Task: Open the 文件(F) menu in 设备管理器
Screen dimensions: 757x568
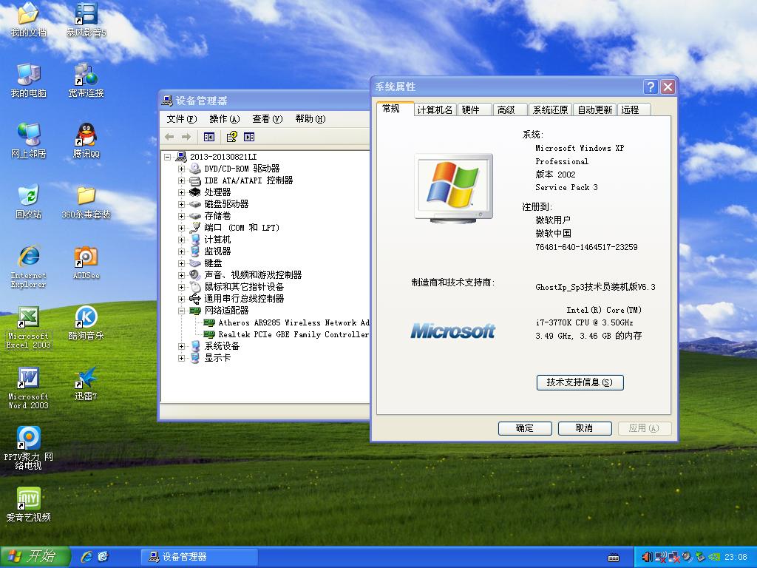Action: (182, 119)
